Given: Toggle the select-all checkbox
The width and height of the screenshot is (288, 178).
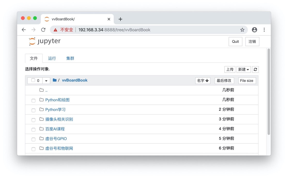Looking at the screenshot, I should tap(33, 80).
